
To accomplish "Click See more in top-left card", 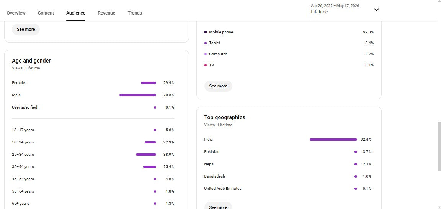I will (26, 29).
